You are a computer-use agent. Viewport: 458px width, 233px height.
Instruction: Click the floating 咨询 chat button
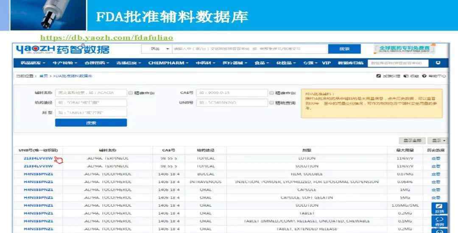[439, 221]
